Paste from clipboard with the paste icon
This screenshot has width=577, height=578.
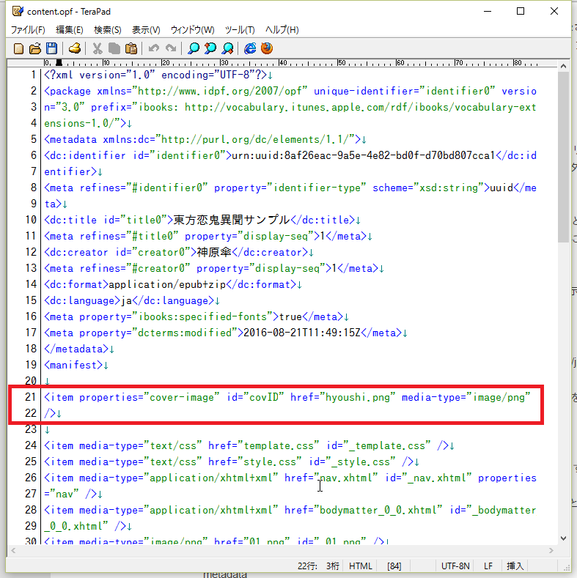131,48
